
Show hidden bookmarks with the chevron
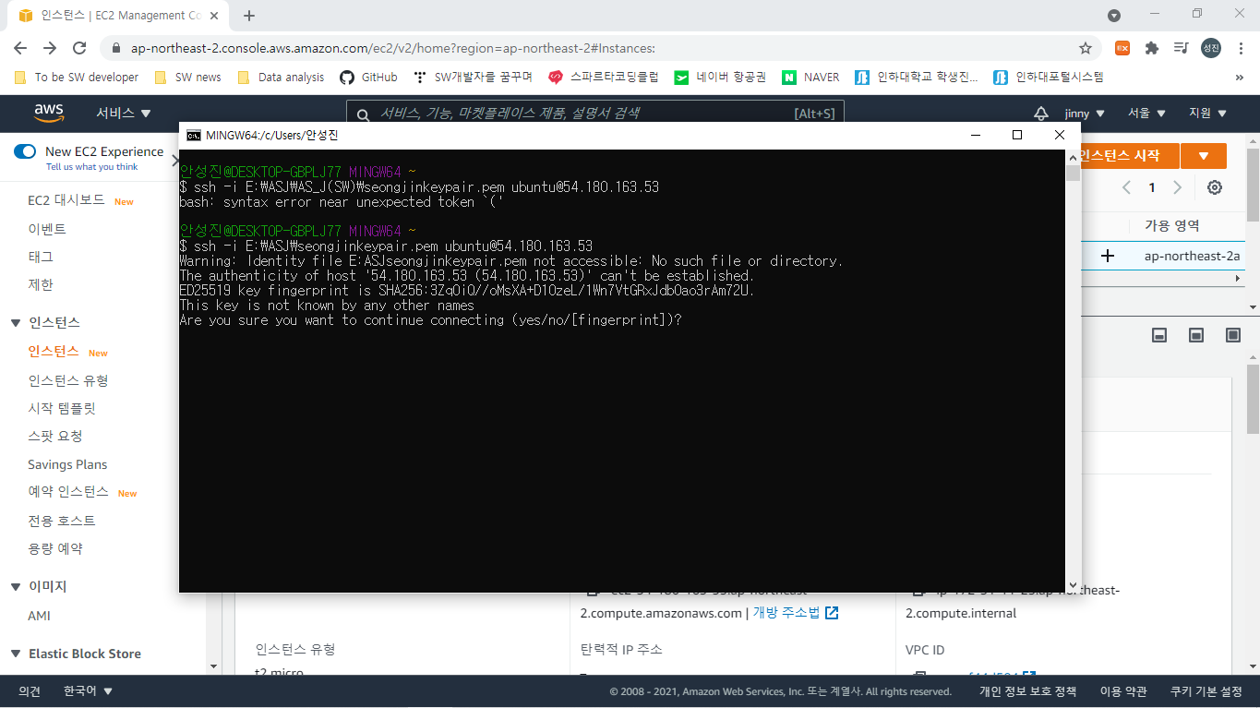click(1239, 78)
